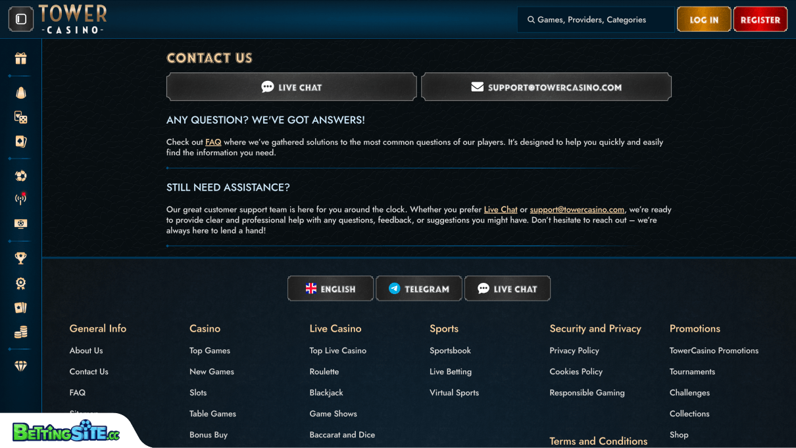This screenshot has height=448, width=796.
Task: Open Bonus Buy link
Action: (x=209, y=435)
